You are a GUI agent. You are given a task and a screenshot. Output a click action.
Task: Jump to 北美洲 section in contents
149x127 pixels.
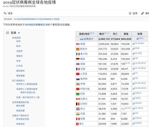click(x=19, y=51)
